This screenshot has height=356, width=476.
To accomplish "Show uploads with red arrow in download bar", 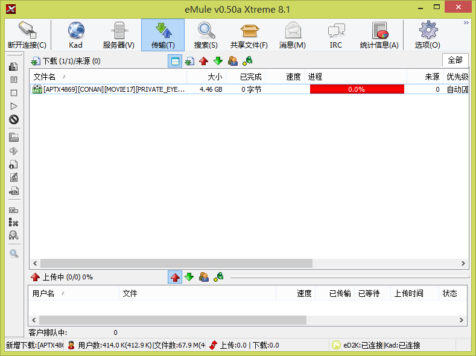I will coord(204,61).
